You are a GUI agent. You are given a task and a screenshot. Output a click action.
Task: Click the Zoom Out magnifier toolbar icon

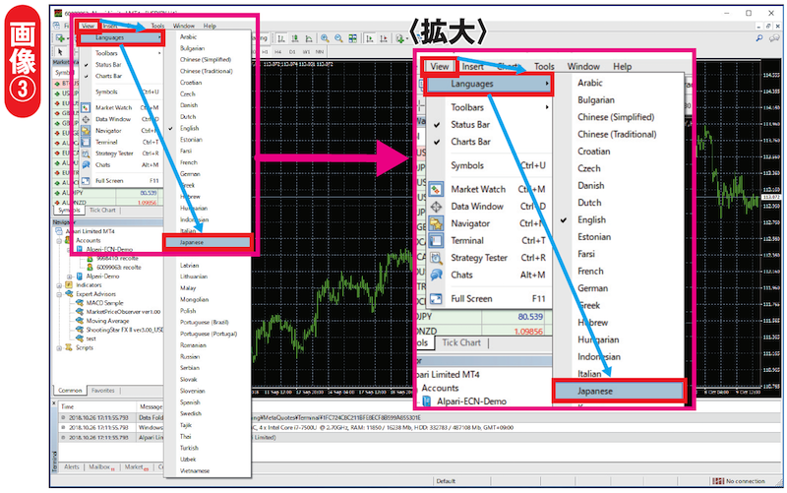[x=338, y=38]
